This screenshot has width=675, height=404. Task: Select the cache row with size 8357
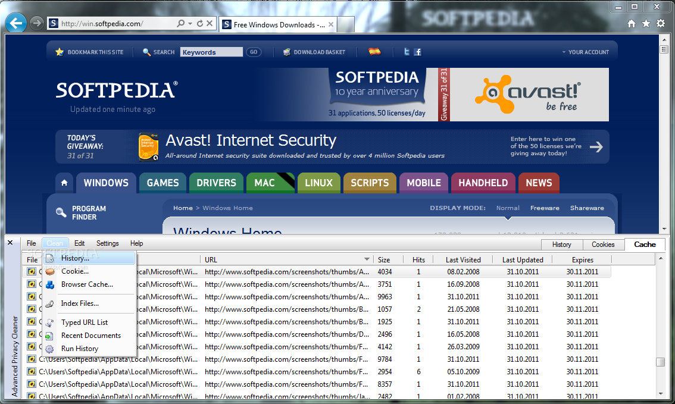[x=318, y=384]
